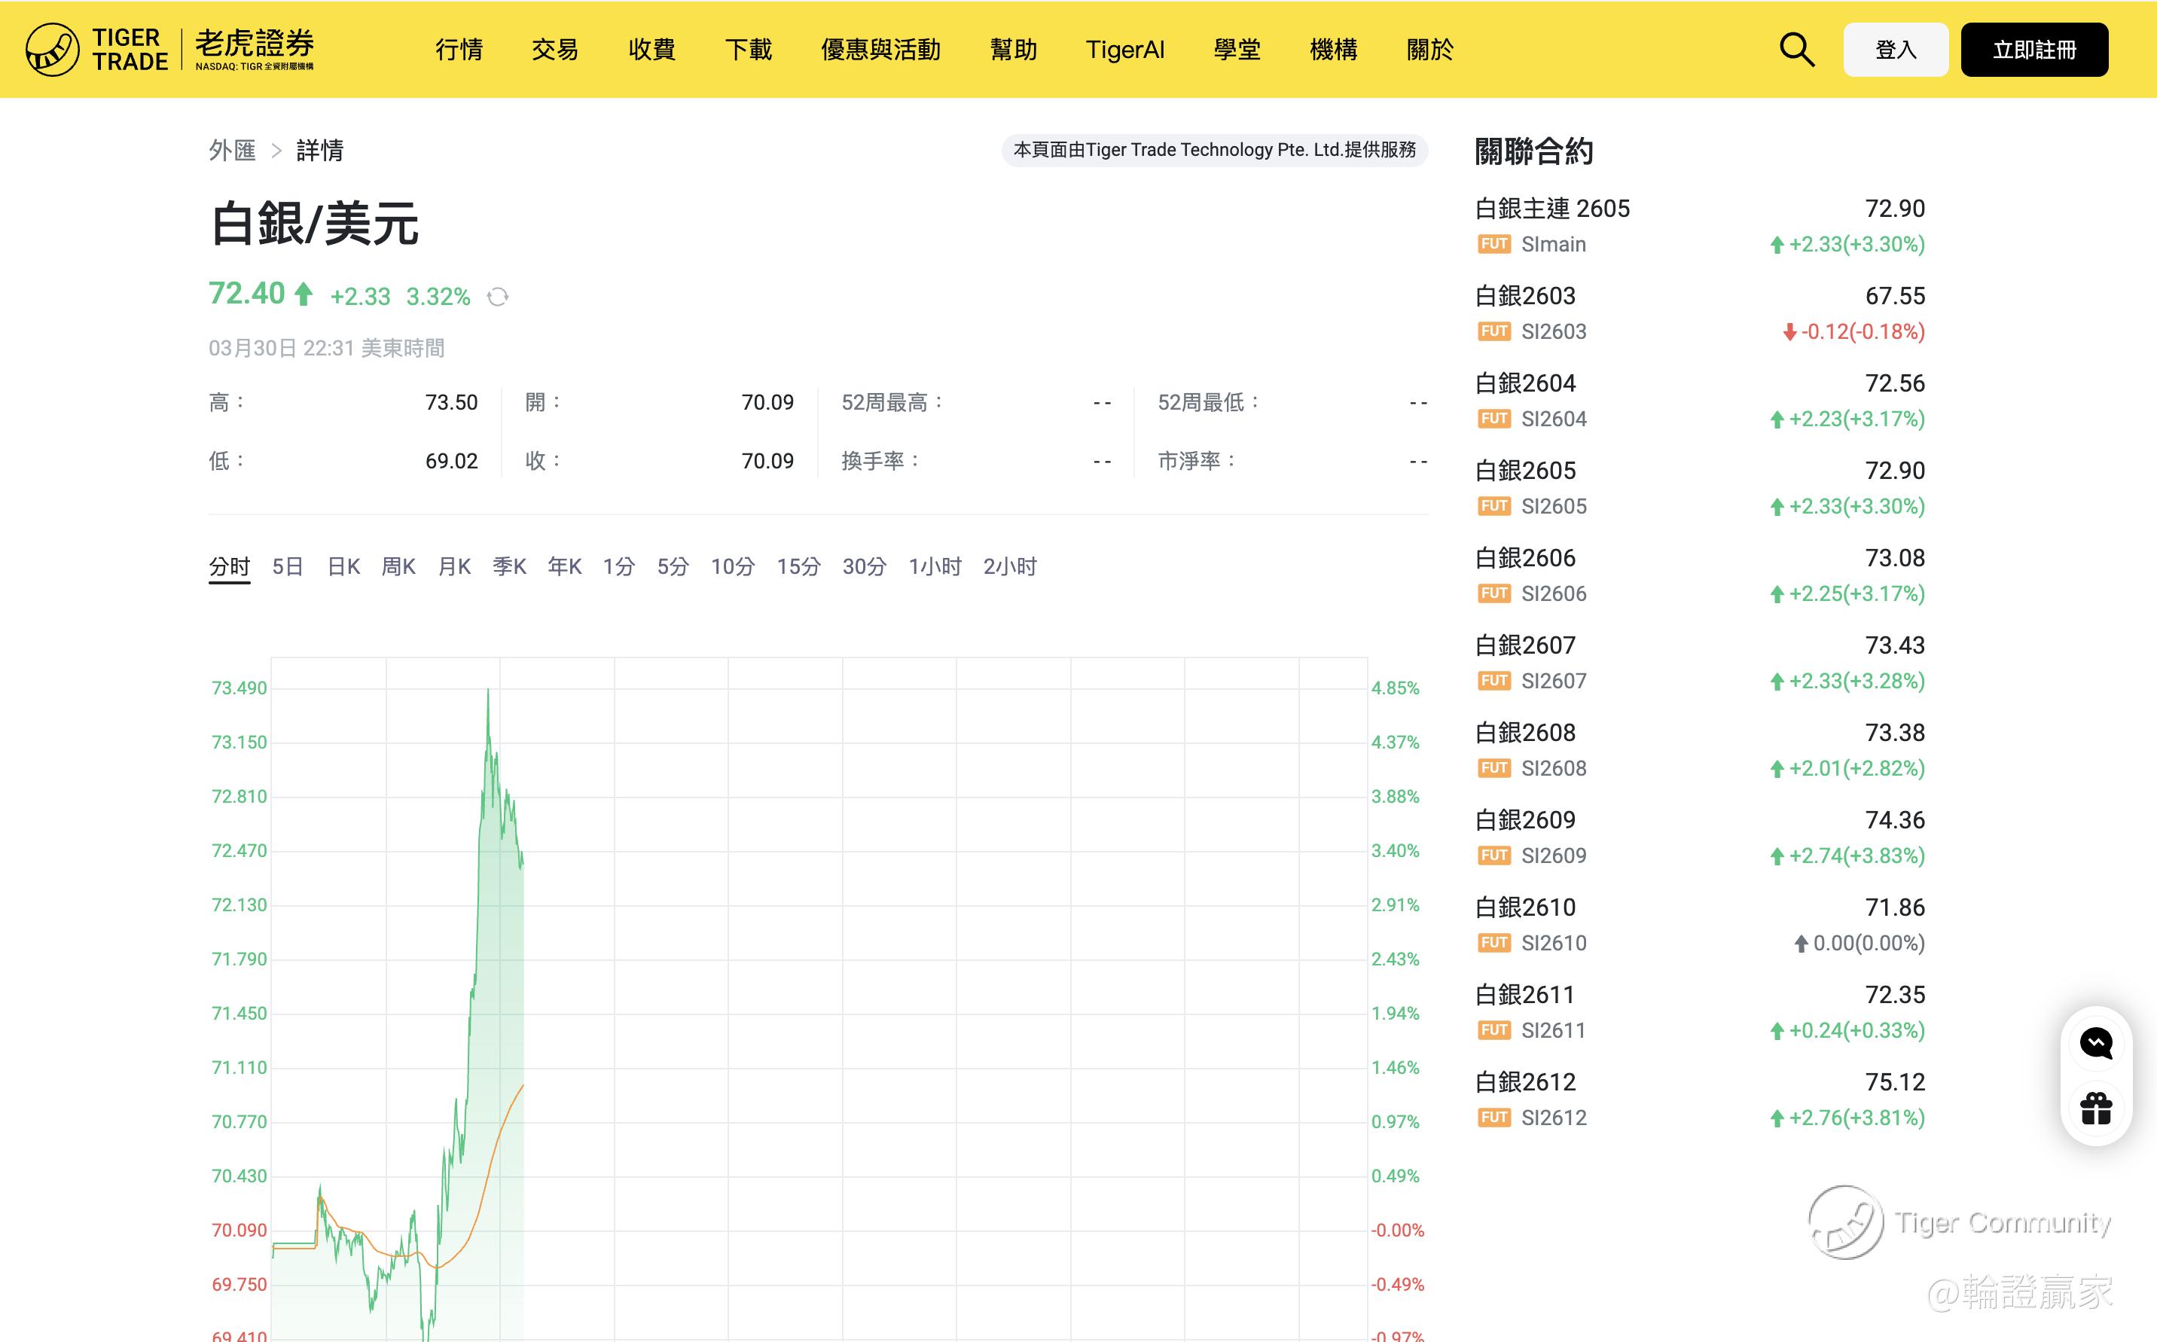Switch to the 2小时 chart interval
Image resolution: width=2157 pixels, height=1342 pixels.
pos(1009,566)
